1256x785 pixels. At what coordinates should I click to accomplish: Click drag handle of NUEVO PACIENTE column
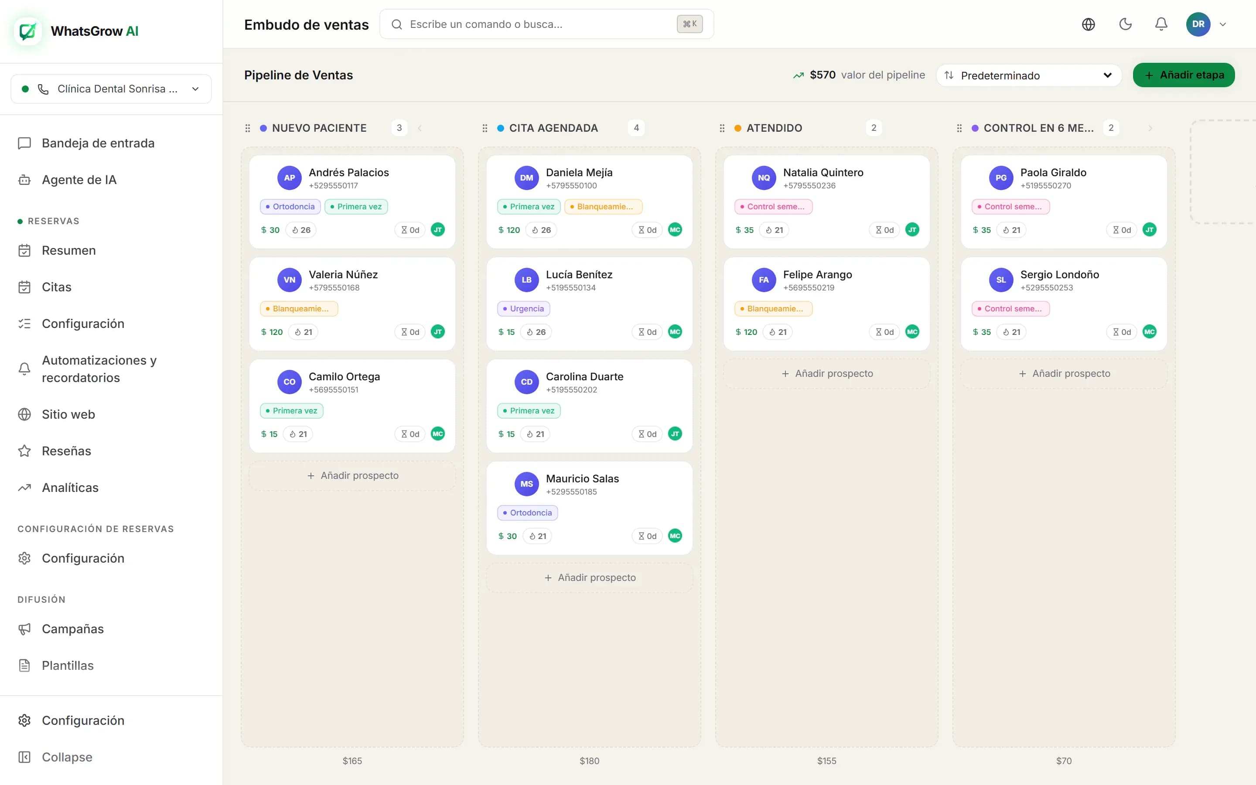(248, 128)
